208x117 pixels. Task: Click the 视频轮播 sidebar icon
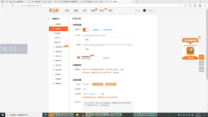pos(53,47)
